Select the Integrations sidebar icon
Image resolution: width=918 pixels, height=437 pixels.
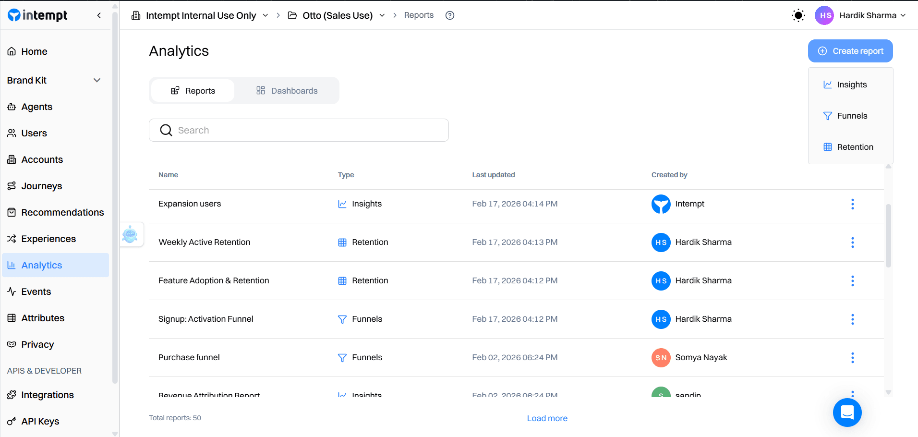12,395
